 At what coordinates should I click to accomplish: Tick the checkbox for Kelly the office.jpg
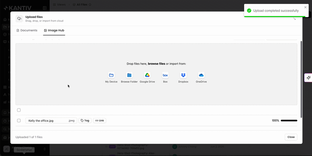pos(19,121)
